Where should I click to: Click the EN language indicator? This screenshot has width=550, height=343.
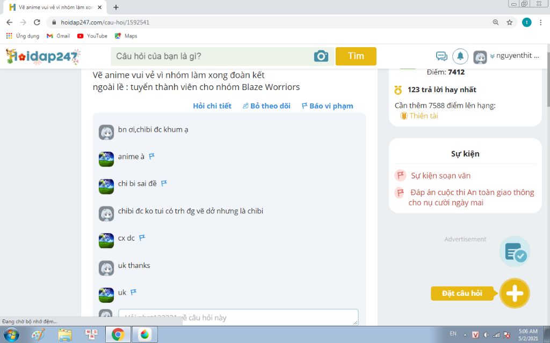click(453, 333)
